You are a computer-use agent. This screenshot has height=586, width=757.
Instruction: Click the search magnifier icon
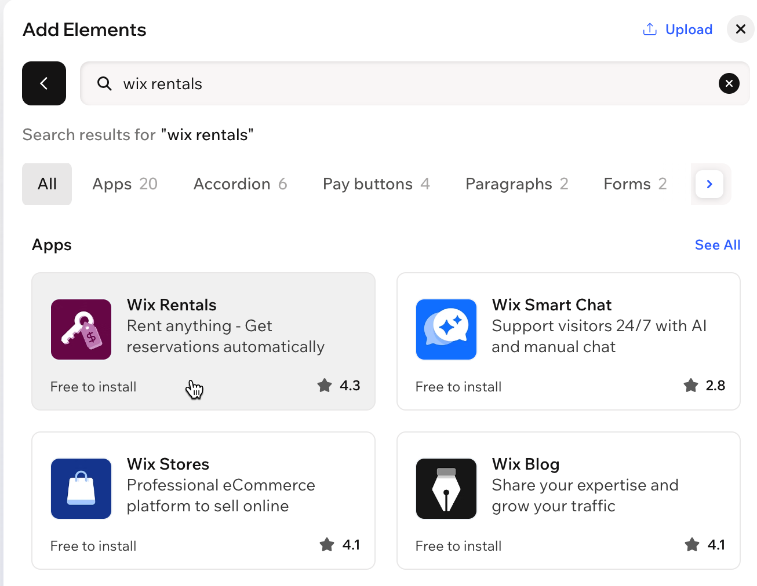(104, 84)
